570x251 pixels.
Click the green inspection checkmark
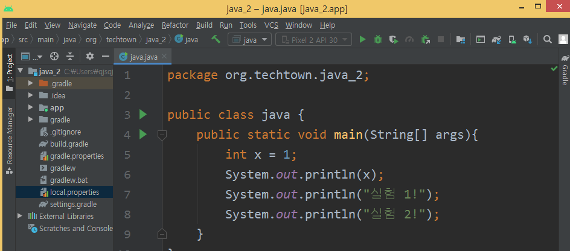coord(554,68)
